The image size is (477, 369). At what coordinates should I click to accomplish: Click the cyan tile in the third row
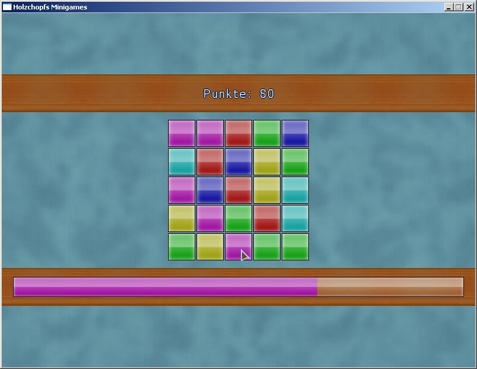(295, 190)
